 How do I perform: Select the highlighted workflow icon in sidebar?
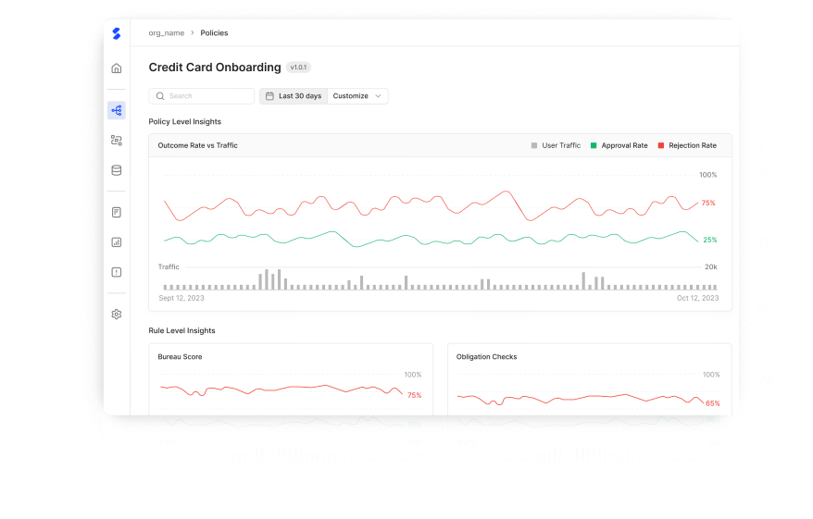click(117, 110)
